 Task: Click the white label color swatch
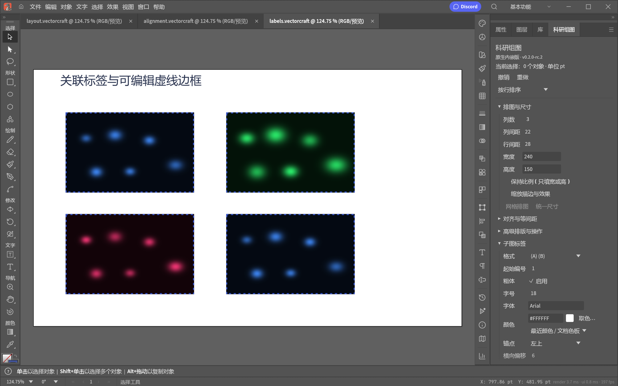(570, 318)
